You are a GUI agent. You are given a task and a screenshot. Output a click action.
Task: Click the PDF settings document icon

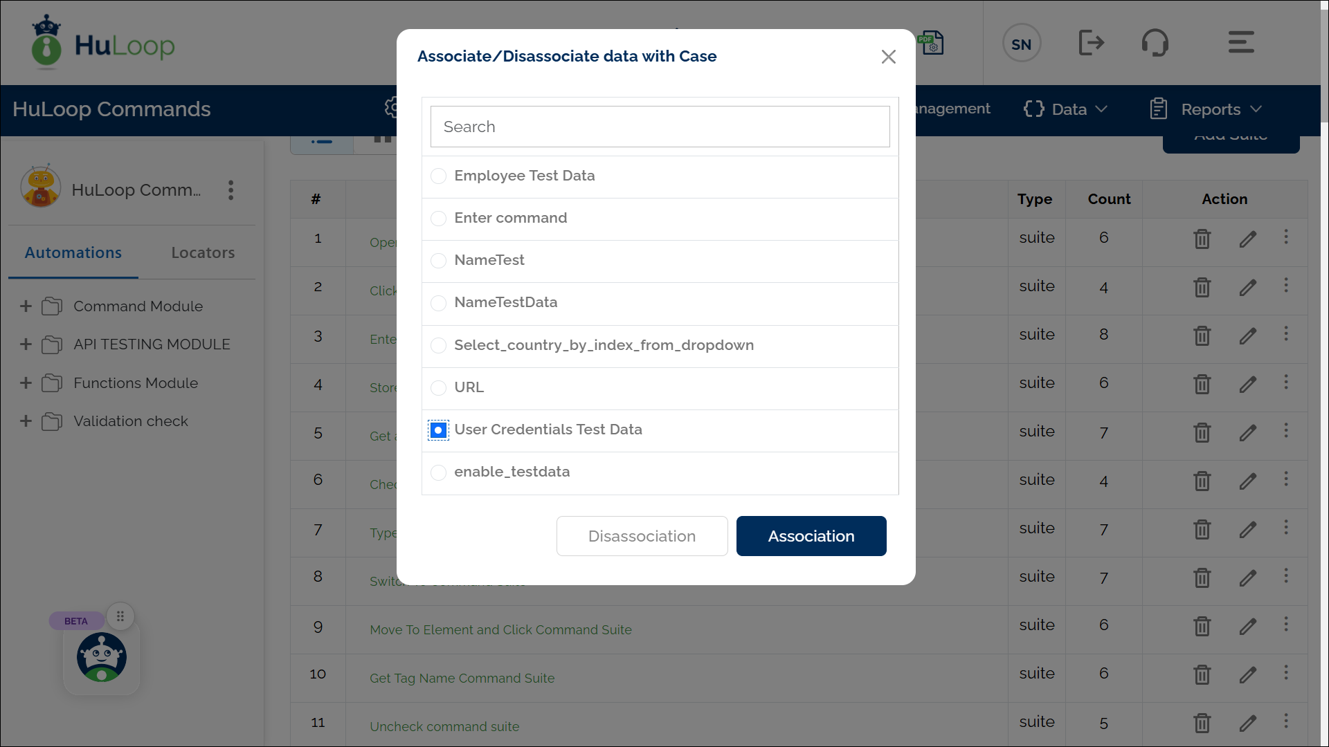[932, 43]
